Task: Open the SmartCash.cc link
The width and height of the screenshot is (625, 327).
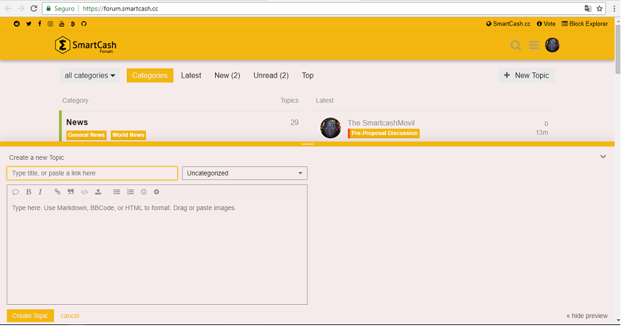Action: (x=508, y=24)
